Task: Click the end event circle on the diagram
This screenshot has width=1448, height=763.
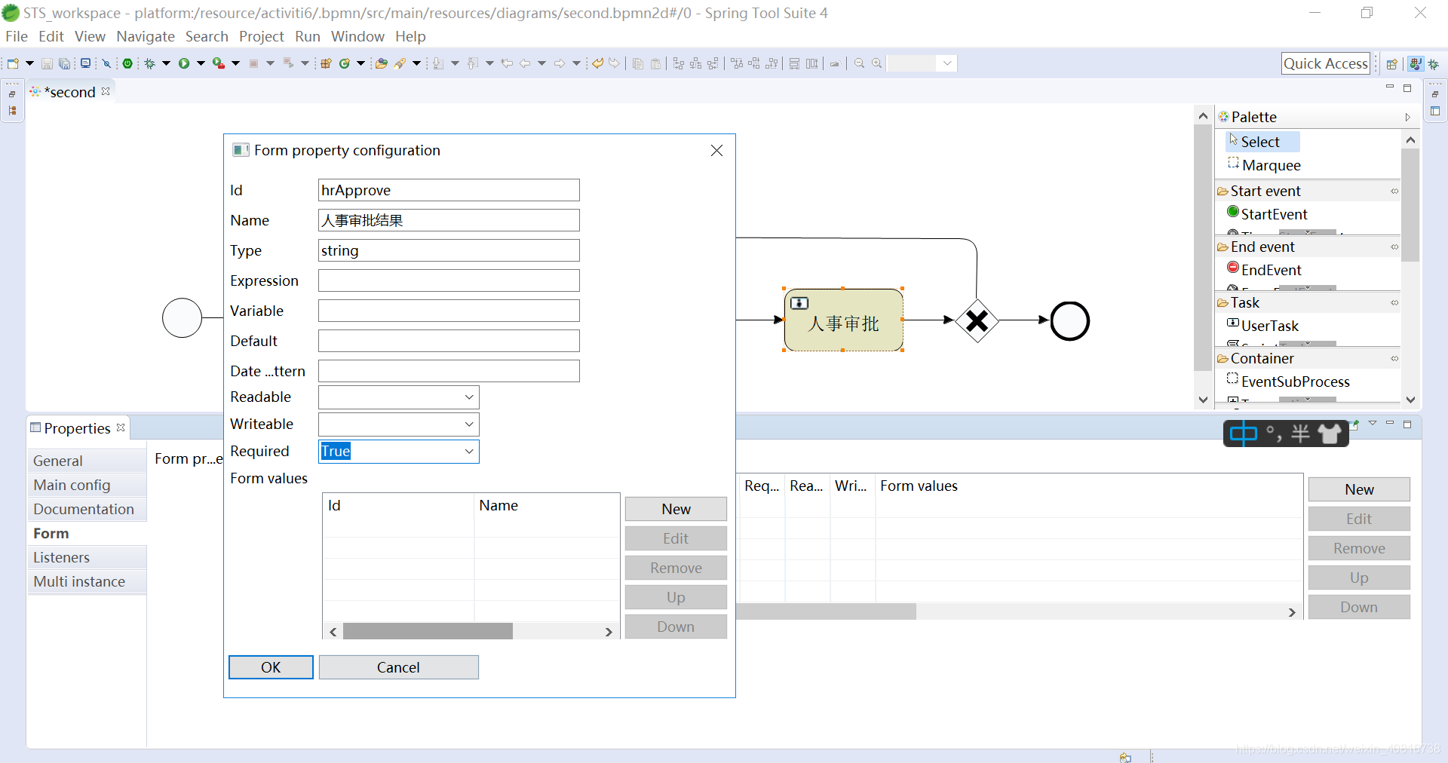Action: (x=1069, y=321)
